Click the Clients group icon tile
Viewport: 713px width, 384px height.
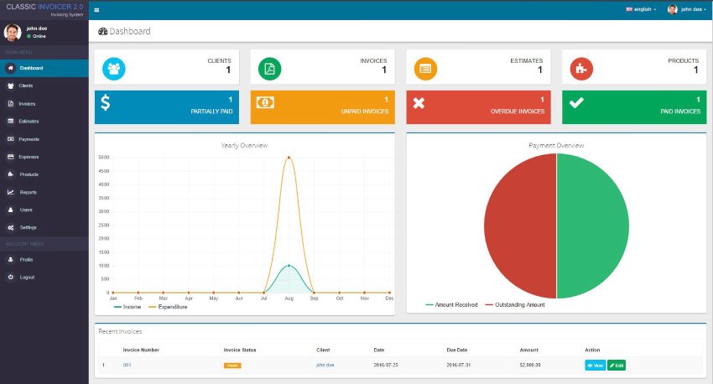click(113, 68)
